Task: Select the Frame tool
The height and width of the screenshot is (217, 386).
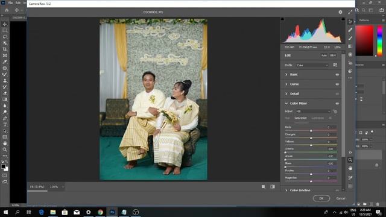Action: (x=5, y=55)
